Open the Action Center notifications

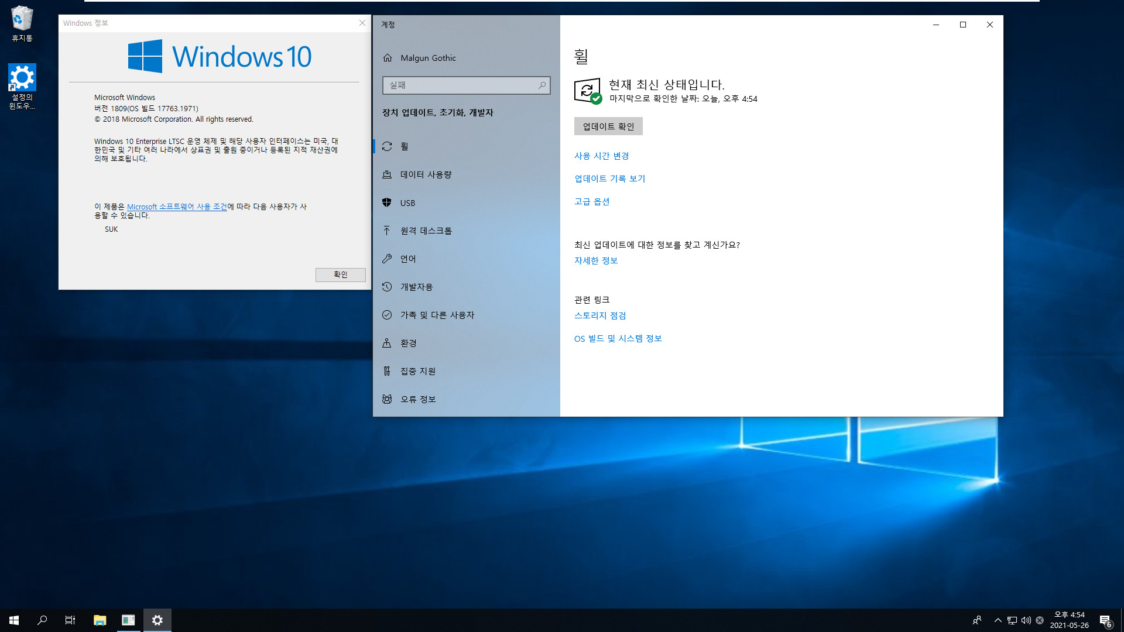click(x=1105, y=620)
